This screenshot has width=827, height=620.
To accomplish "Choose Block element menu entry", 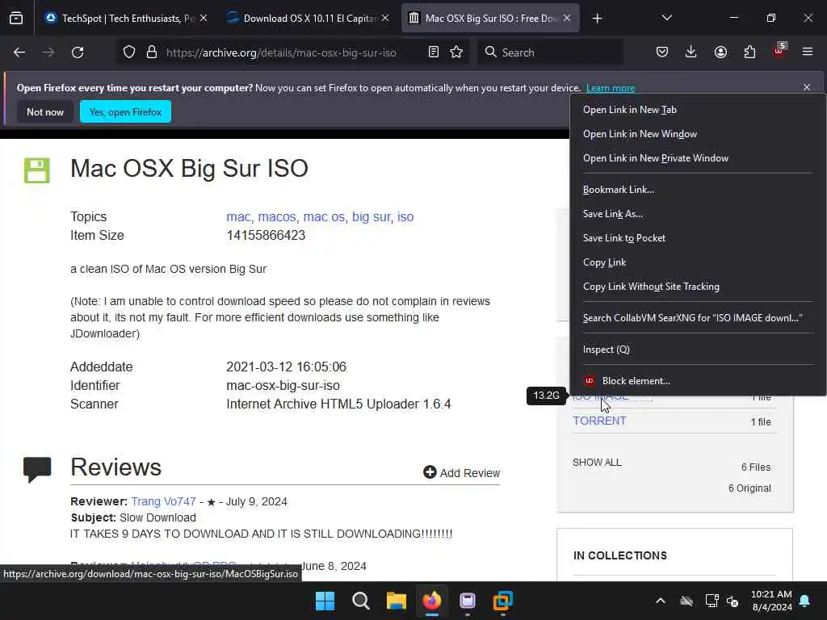I will coord(636,381).
